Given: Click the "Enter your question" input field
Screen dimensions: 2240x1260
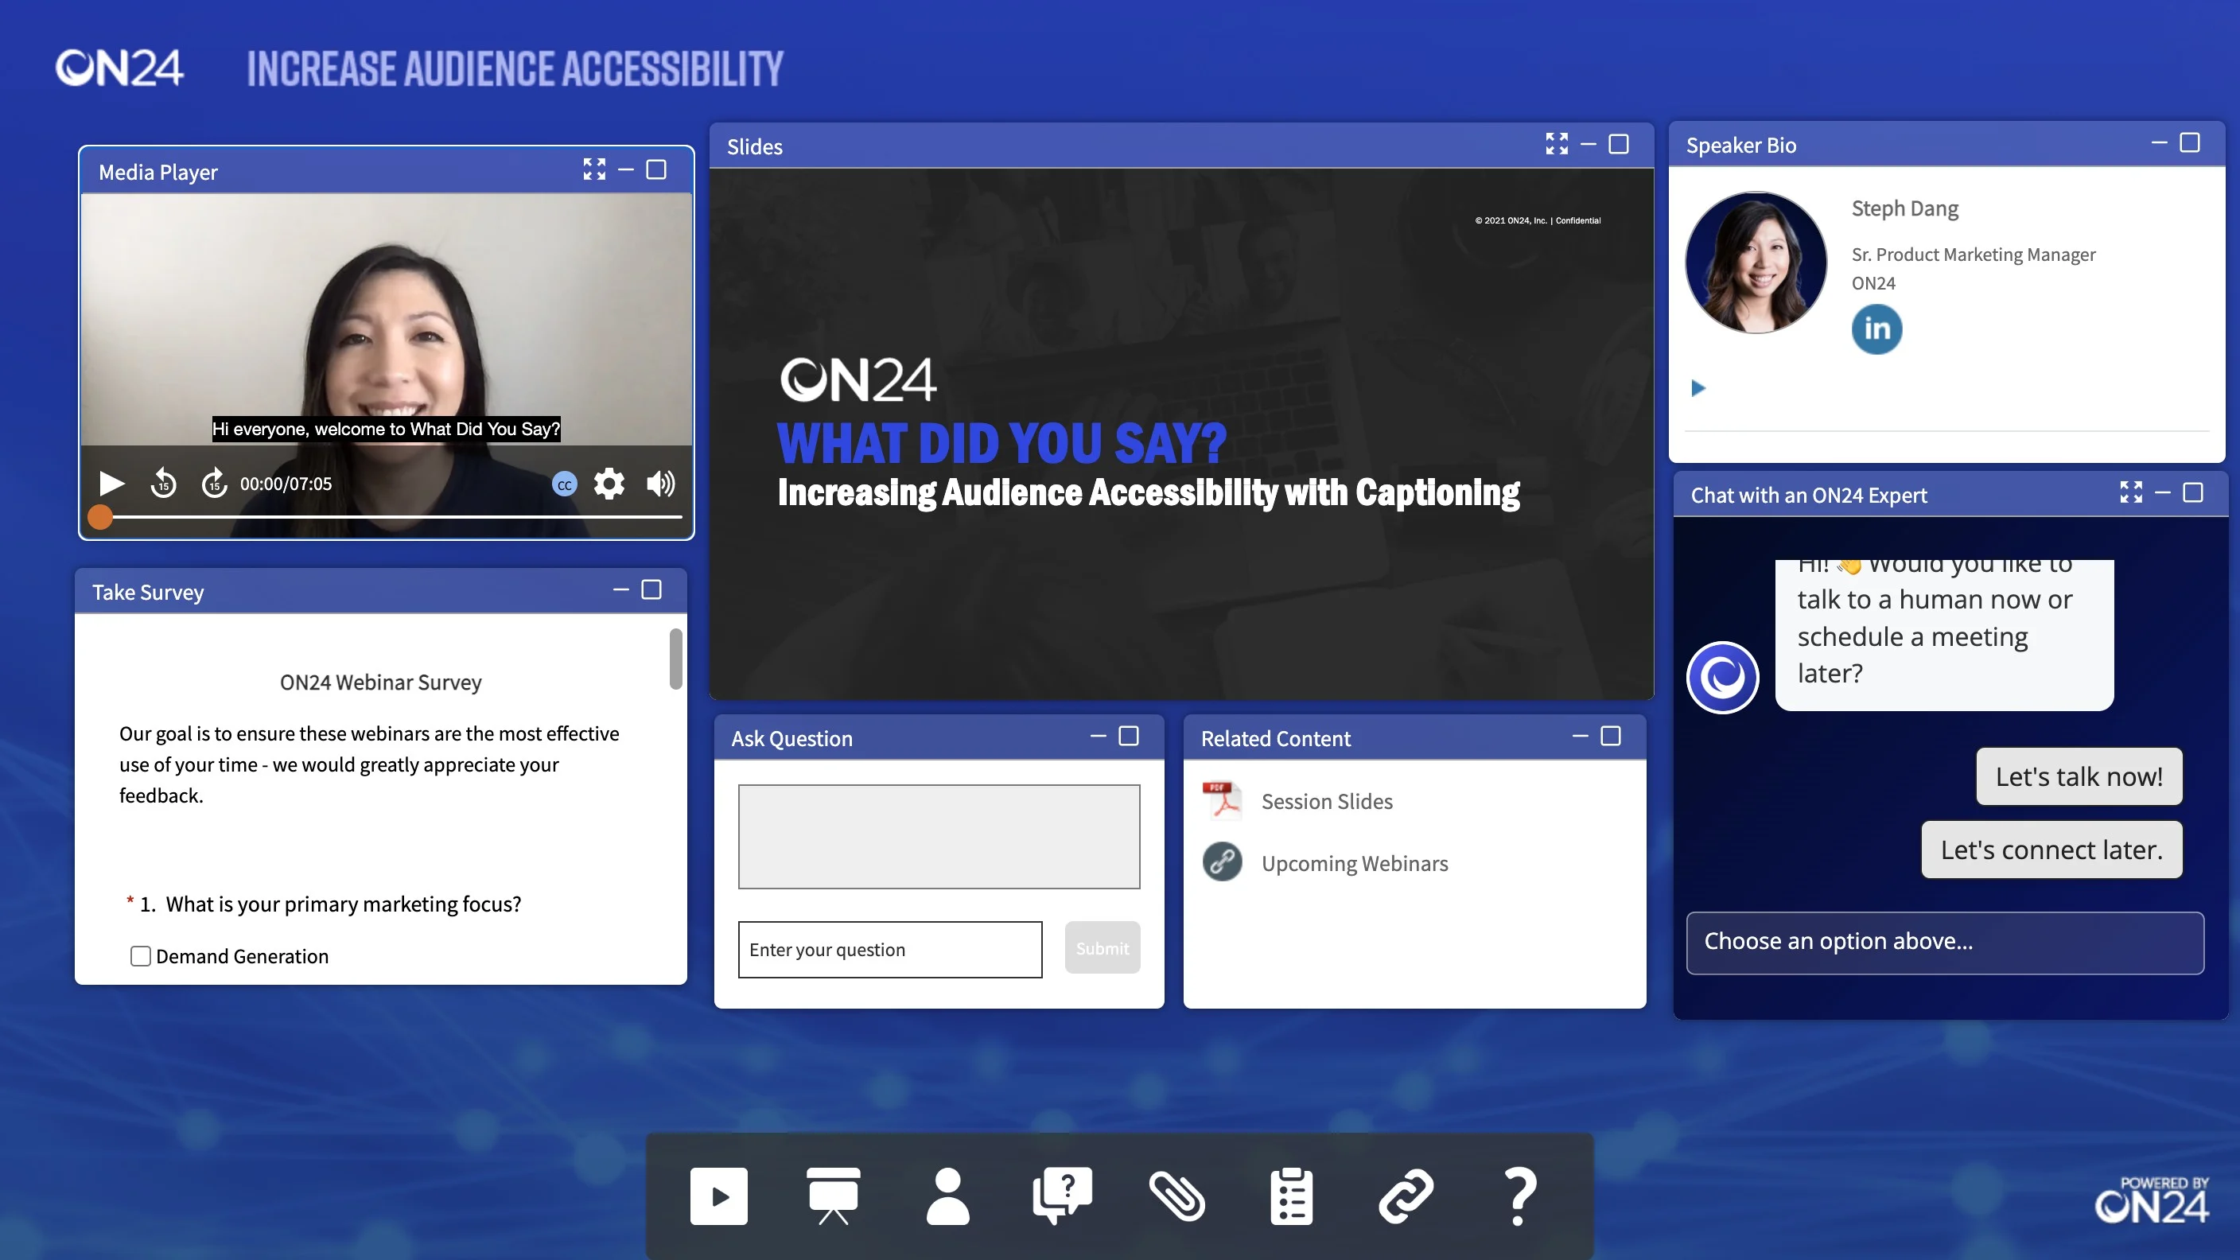Looking at the screenshot, I should (x=889, y=949).
